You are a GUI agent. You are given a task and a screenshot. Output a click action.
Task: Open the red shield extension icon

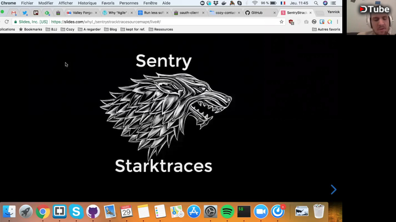pos(291,22)
